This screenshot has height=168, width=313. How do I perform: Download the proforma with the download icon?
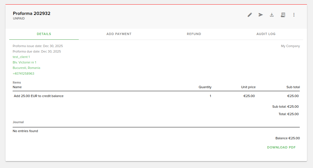(272, 15)
